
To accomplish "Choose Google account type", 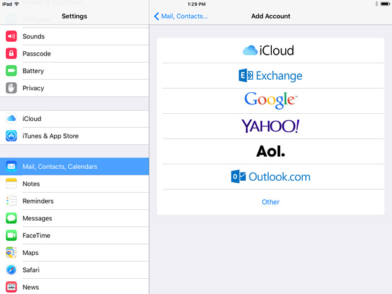I will tap(271, 101).
